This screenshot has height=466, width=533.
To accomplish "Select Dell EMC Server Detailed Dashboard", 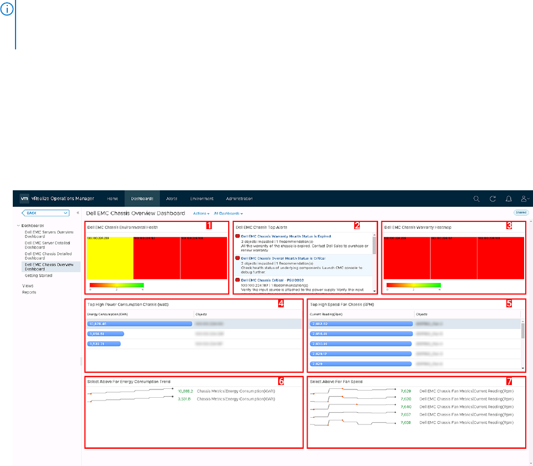I will point(47,245).
